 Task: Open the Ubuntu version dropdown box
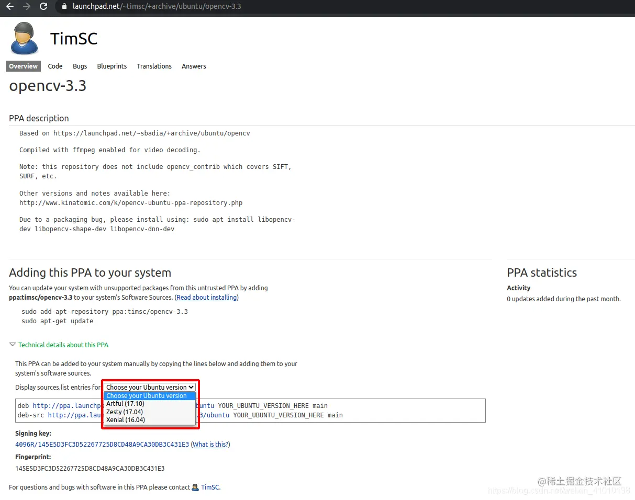pyautogui.click(x=150, y=388)
